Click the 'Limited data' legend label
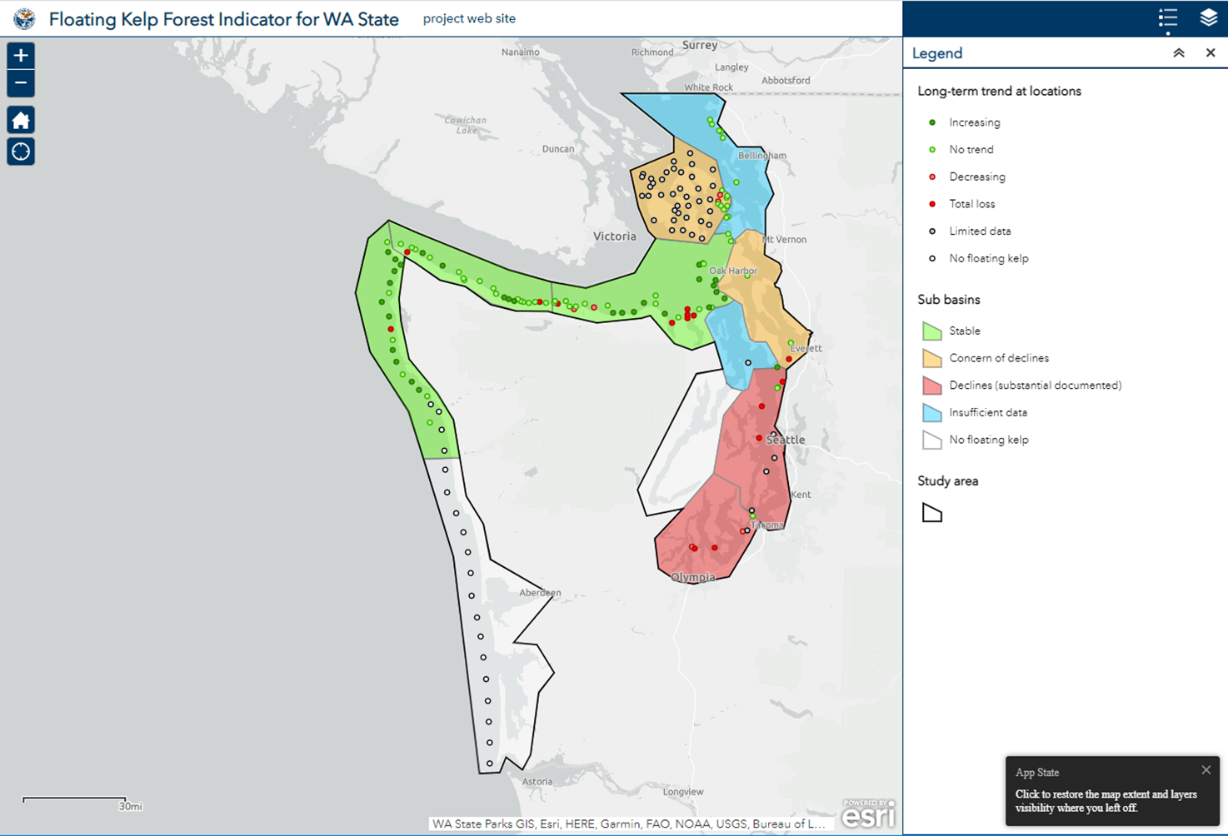This screenshot has width=1228, height=836. pyautogui.click(x=980, y=231)
